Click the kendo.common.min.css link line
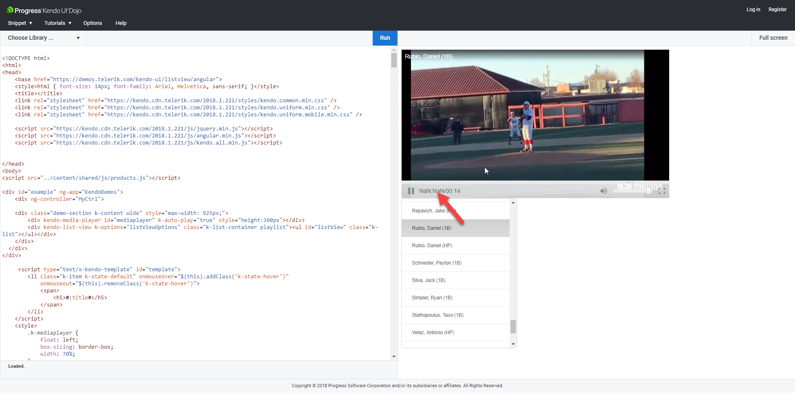 pos(176,101)
